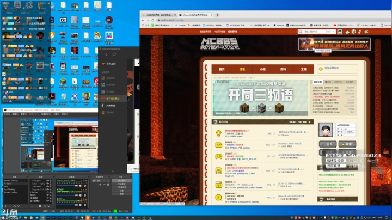Adjust third OBS mixer track volume slider
The width and height of the screenshot is (392, 220).
[x=67, y=205]
